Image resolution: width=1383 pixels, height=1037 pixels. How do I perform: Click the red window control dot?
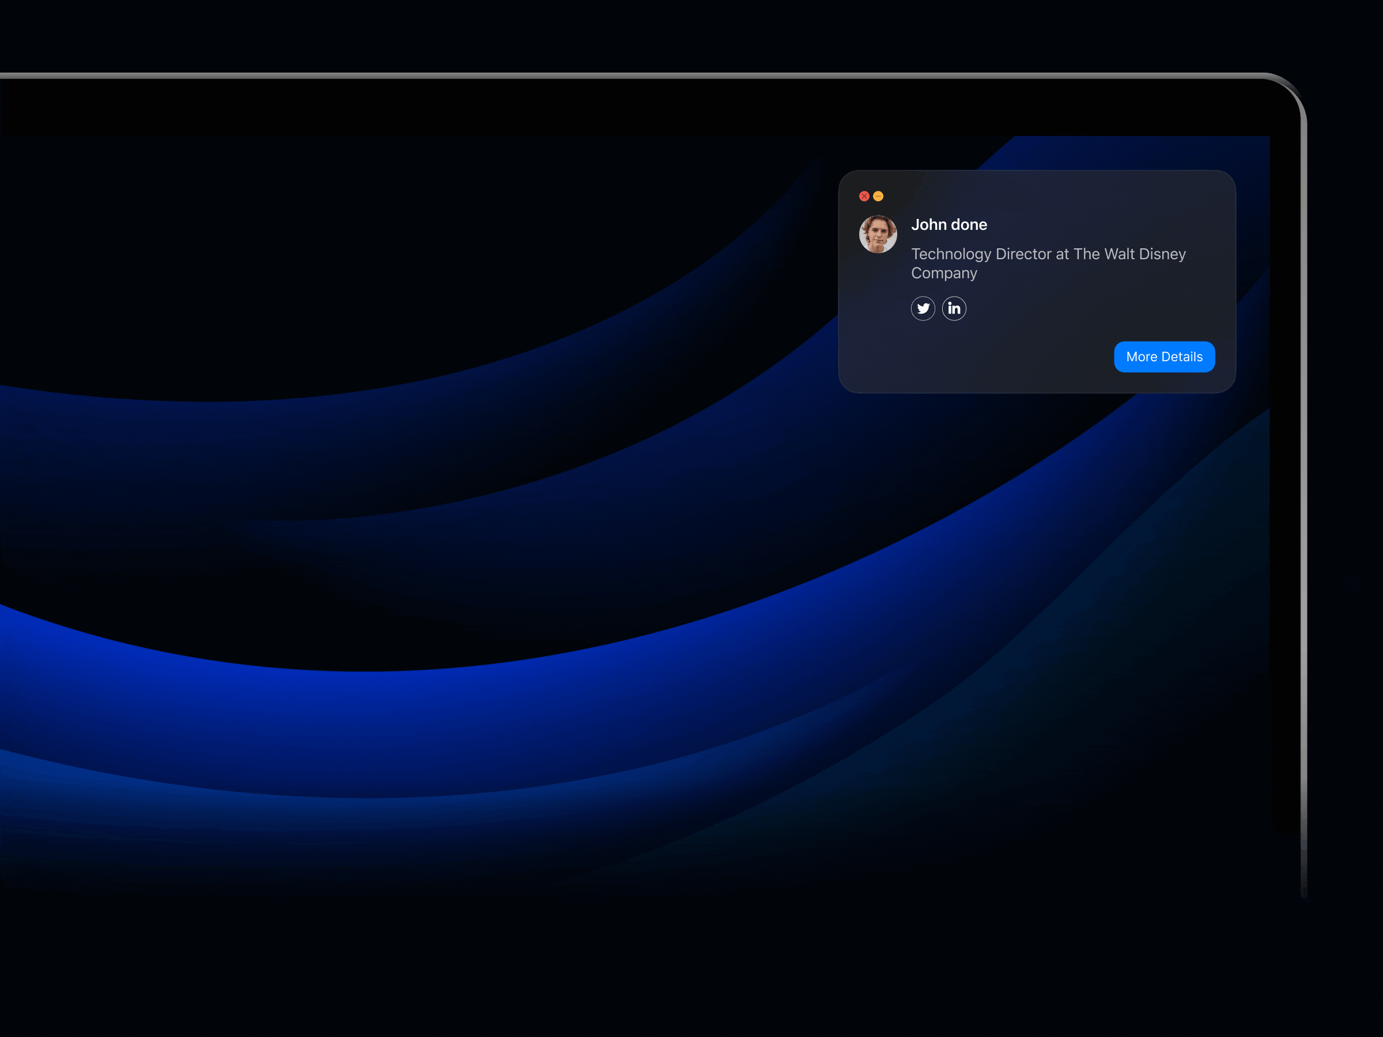(864, 196)
